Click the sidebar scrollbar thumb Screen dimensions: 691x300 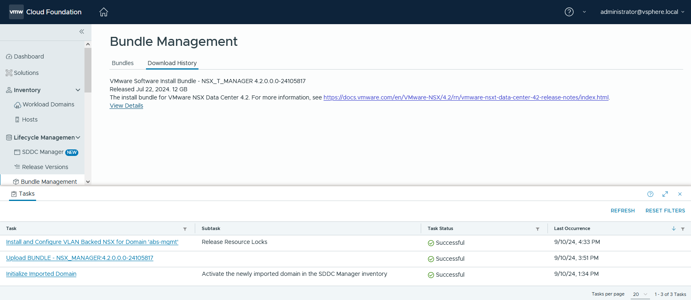pos(88,70)
